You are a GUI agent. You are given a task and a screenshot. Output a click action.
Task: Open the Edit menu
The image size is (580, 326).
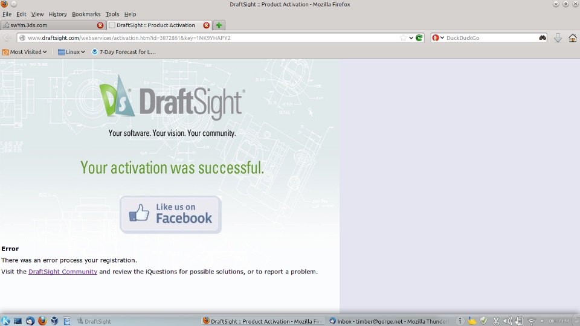tap(21, 14)
